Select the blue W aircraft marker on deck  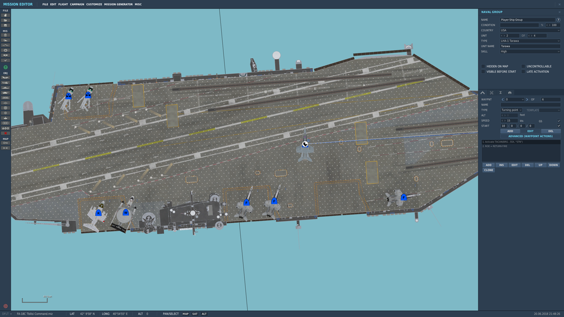pos(126,212)
